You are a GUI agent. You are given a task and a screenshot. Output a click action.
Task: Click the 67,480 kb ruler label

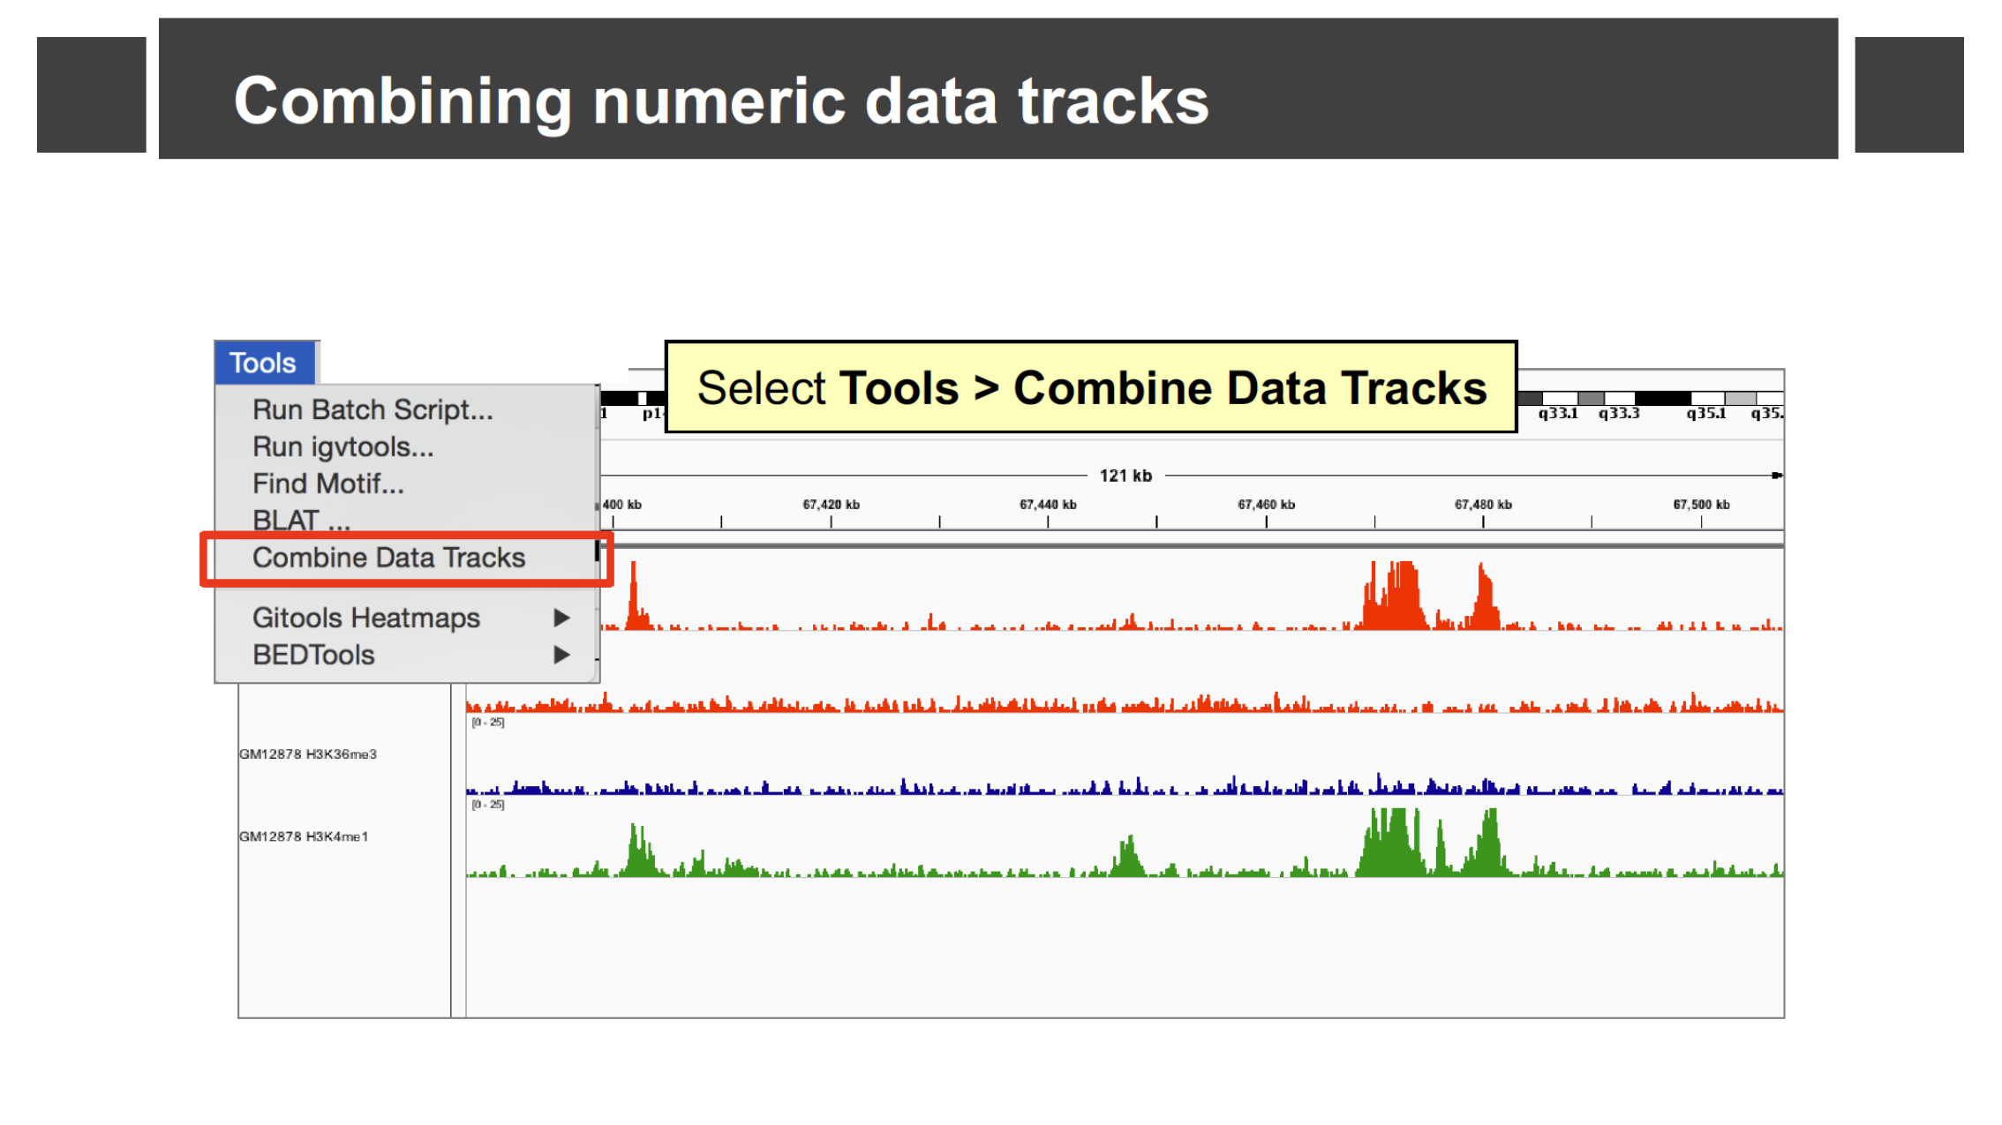click(1483, 505)
